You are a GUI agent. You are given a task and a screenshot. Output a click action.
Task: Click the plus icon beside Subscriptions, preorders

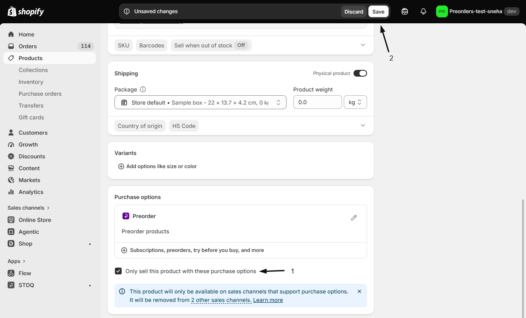pyautogui.click(x=124, y=250)
